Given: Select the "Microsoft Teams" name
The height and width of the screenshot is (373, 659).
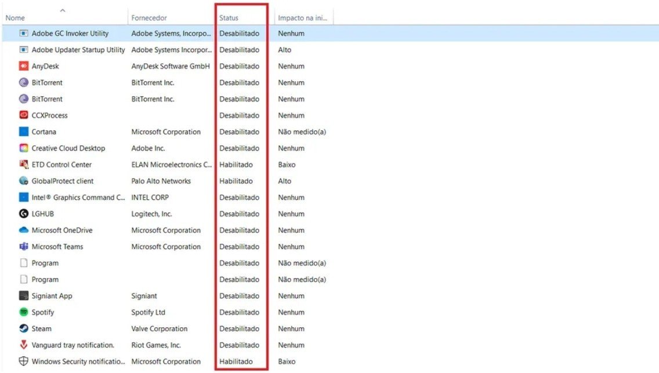Looking at the screenshot, I should (57, 246).
